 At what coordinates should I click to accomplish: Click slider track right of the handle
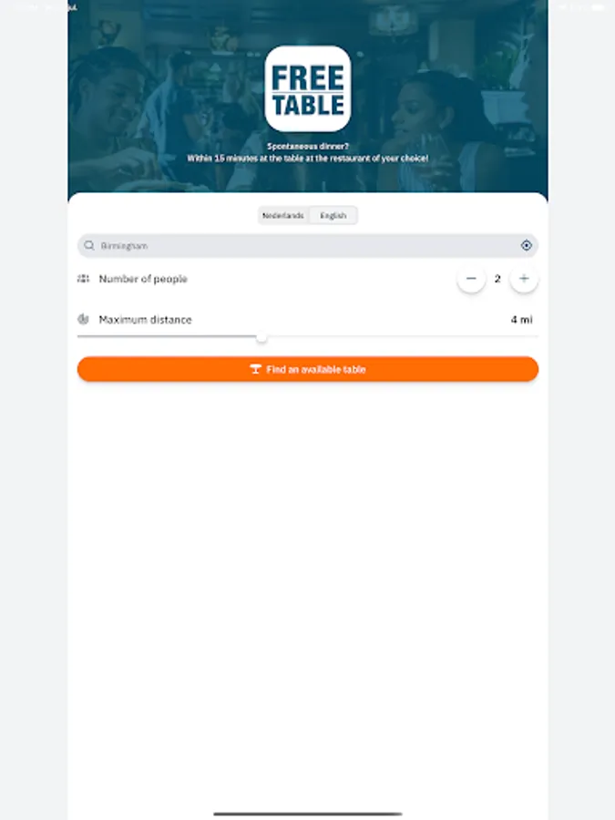402,337
